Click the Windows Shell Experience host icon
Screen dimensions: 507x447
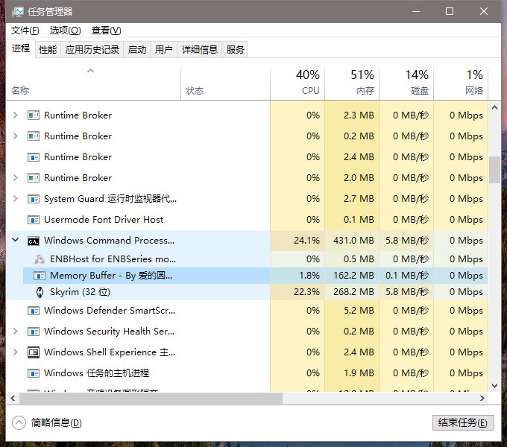(x=34, y=352)
